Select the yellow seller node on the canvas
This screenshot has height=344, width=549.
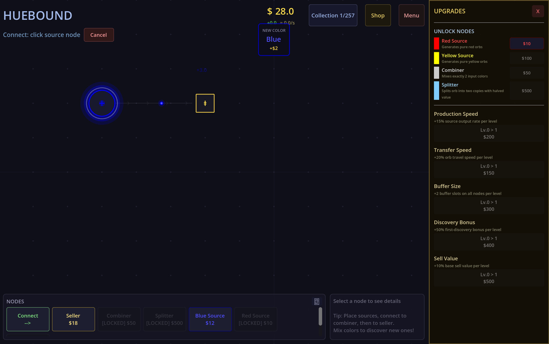pyautogui.click(x=205, y=103)
